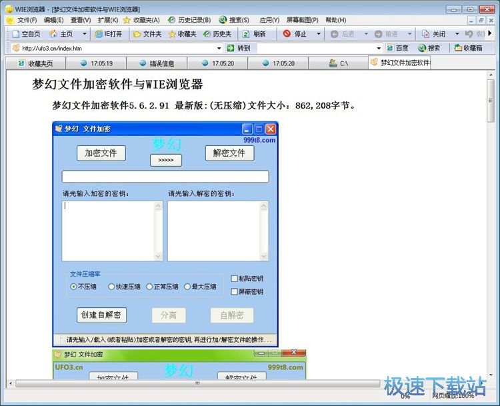Switch to the 梦幻文件加密软件 tab

400,63
